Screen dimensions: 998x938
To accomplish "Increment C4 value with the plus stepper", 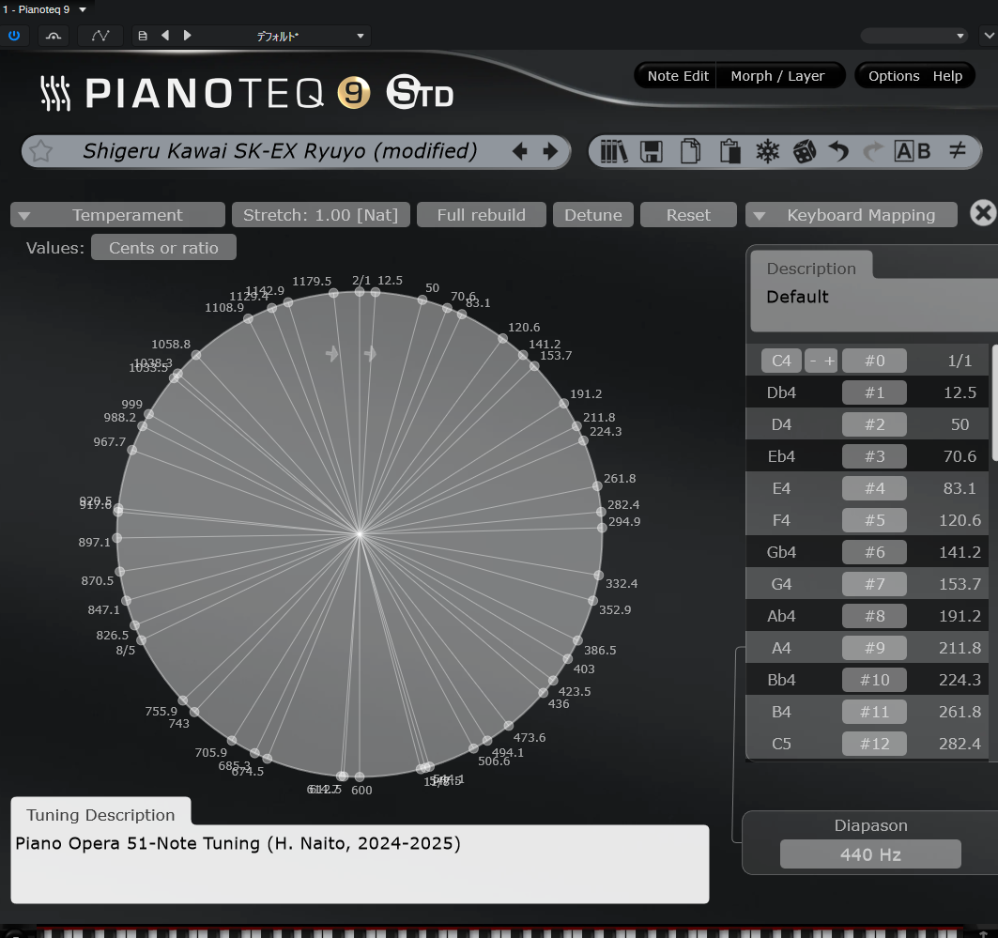I will [x=832, y=360].
